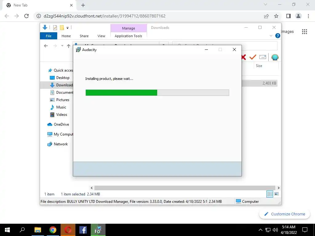Click the Chrome forward arrow
Image resolution: width=315 pixels, height=236 pixels.
17,16
